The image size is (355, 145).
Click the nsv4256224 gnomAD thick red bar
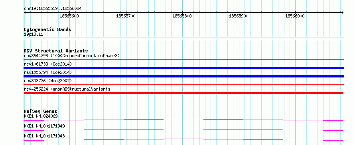(184, 93)
